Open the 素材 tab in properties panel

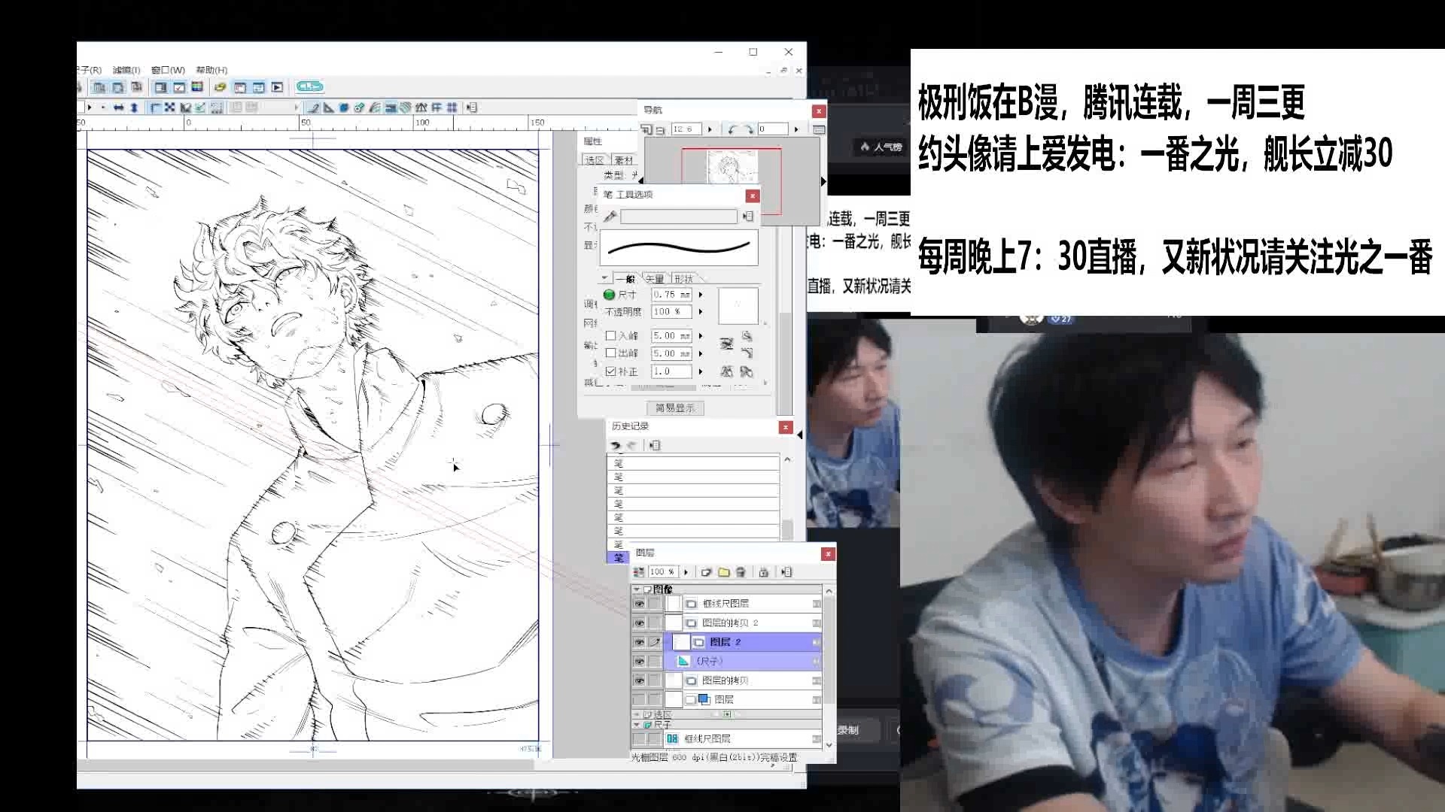[x=624, y=160]
